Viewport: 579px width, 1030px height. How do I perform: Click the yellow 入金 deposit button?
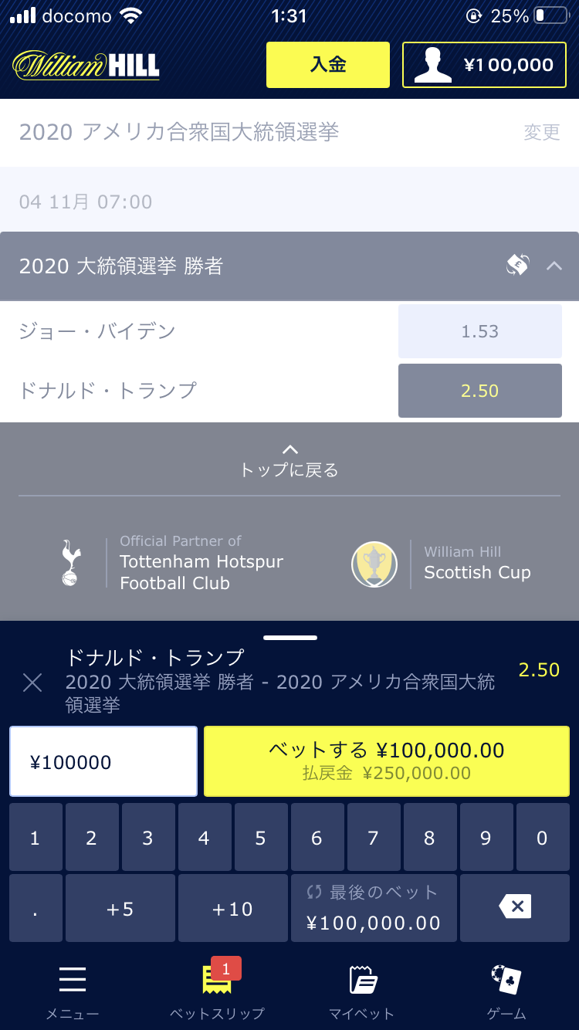pos(328,65)
